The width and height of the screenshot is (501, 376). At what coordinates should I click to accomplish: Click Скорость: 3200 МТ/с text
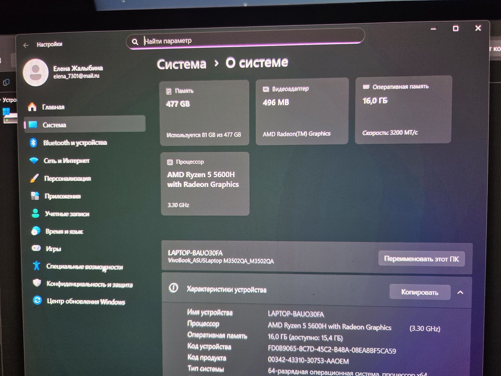click(390, 133)
